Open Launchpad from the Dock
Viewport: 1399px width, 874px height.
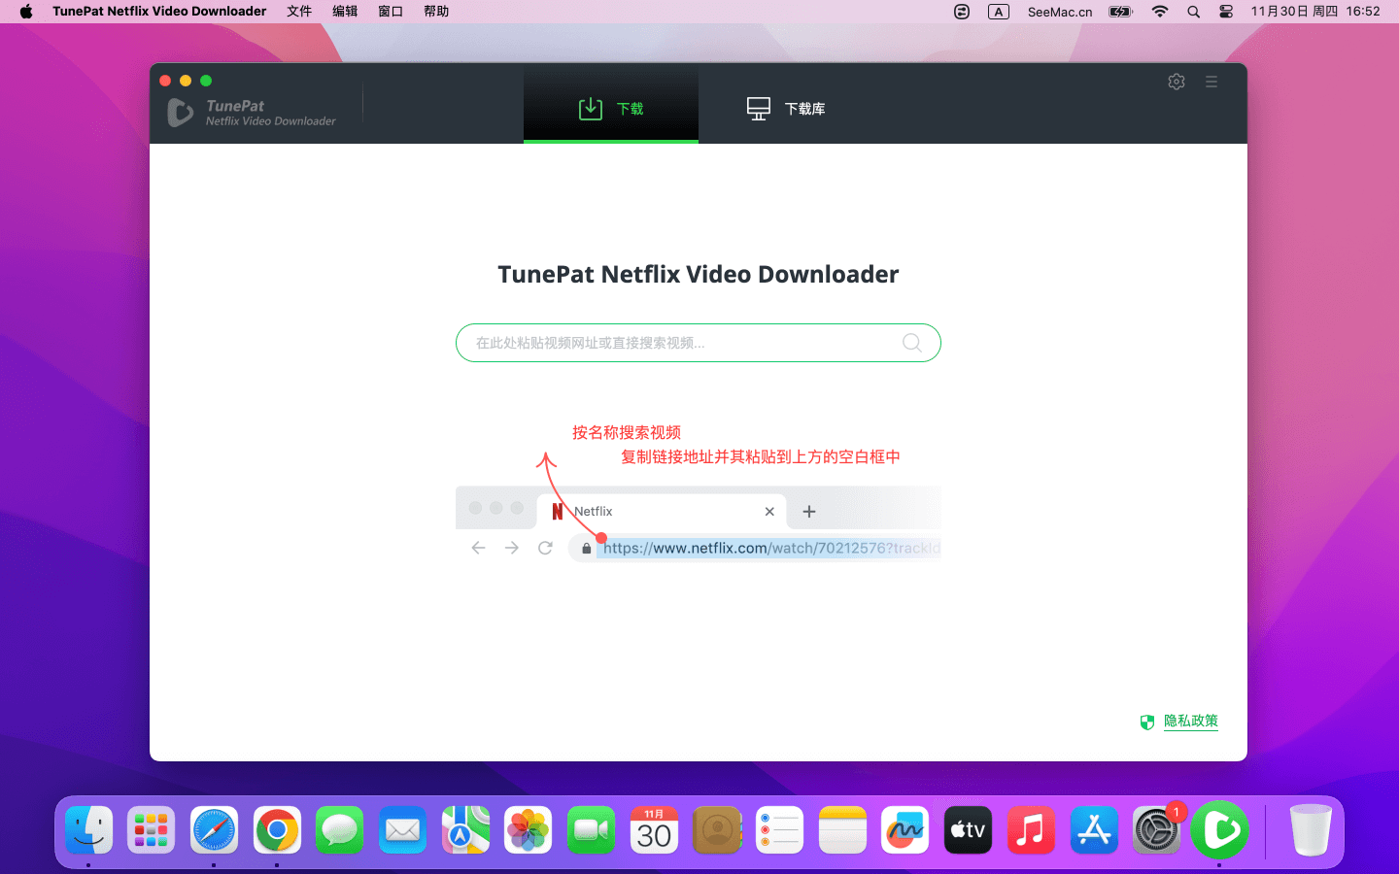coord(151,830)
